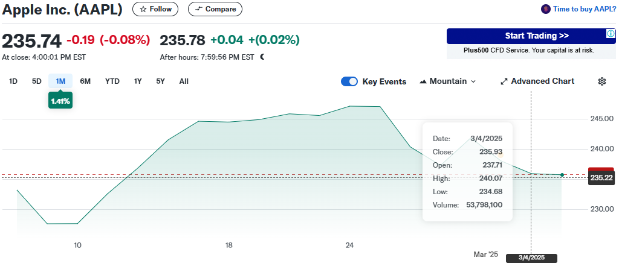Open Time to buy AAPL link
The height and width of the screenshot is (272, 619).
585,9
